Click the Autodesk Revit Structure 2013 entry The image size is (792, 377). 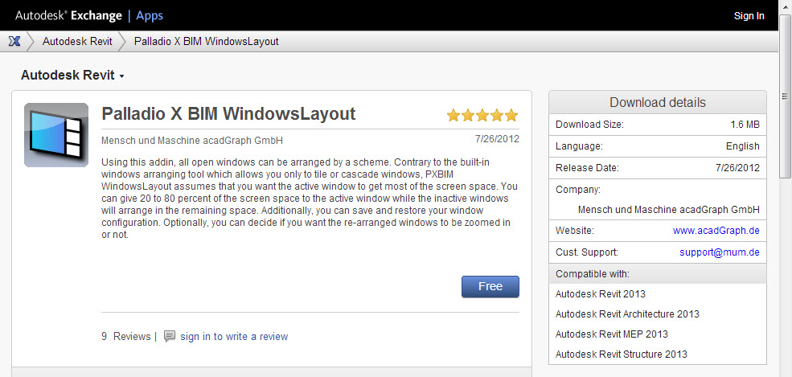tap(622, 354)
